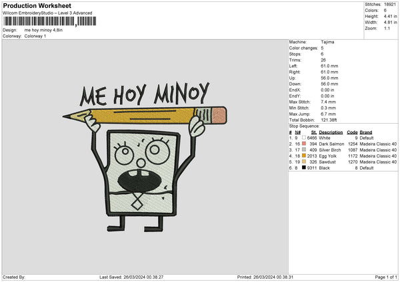Click the Silver Birch color swatch
This screenshot has width=400, height=282.
(303, 150)
